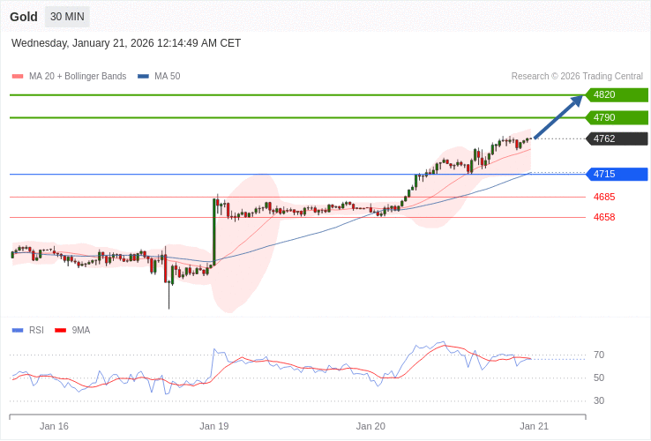Select the Jan 16 date axis label
This screenshot has width=651, height=441.
[54, 426]
